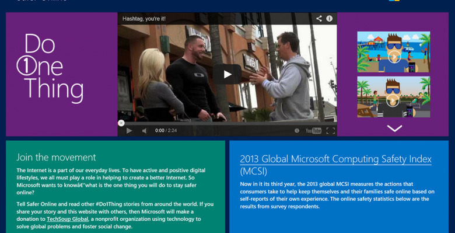Click the Microsoft logo in the top corner

click(x=394, y=1)
